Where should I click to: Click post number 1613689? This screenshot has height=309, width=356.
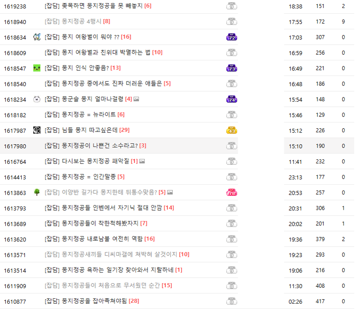15,224
